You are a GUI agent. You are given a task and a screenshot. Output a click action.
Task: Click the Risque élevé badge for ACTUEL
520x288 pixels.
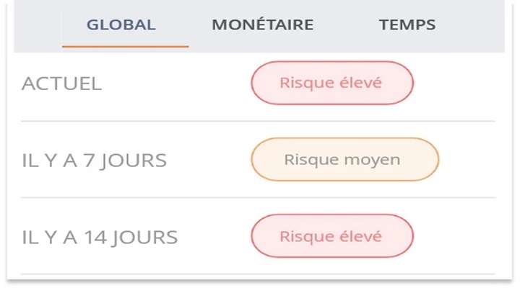332,83
